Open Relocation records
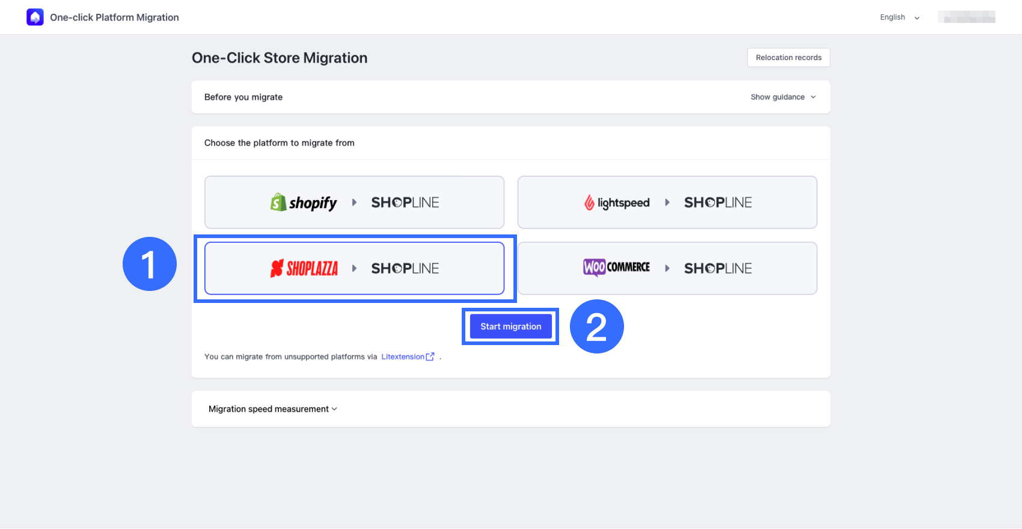 tap(788, 58)
